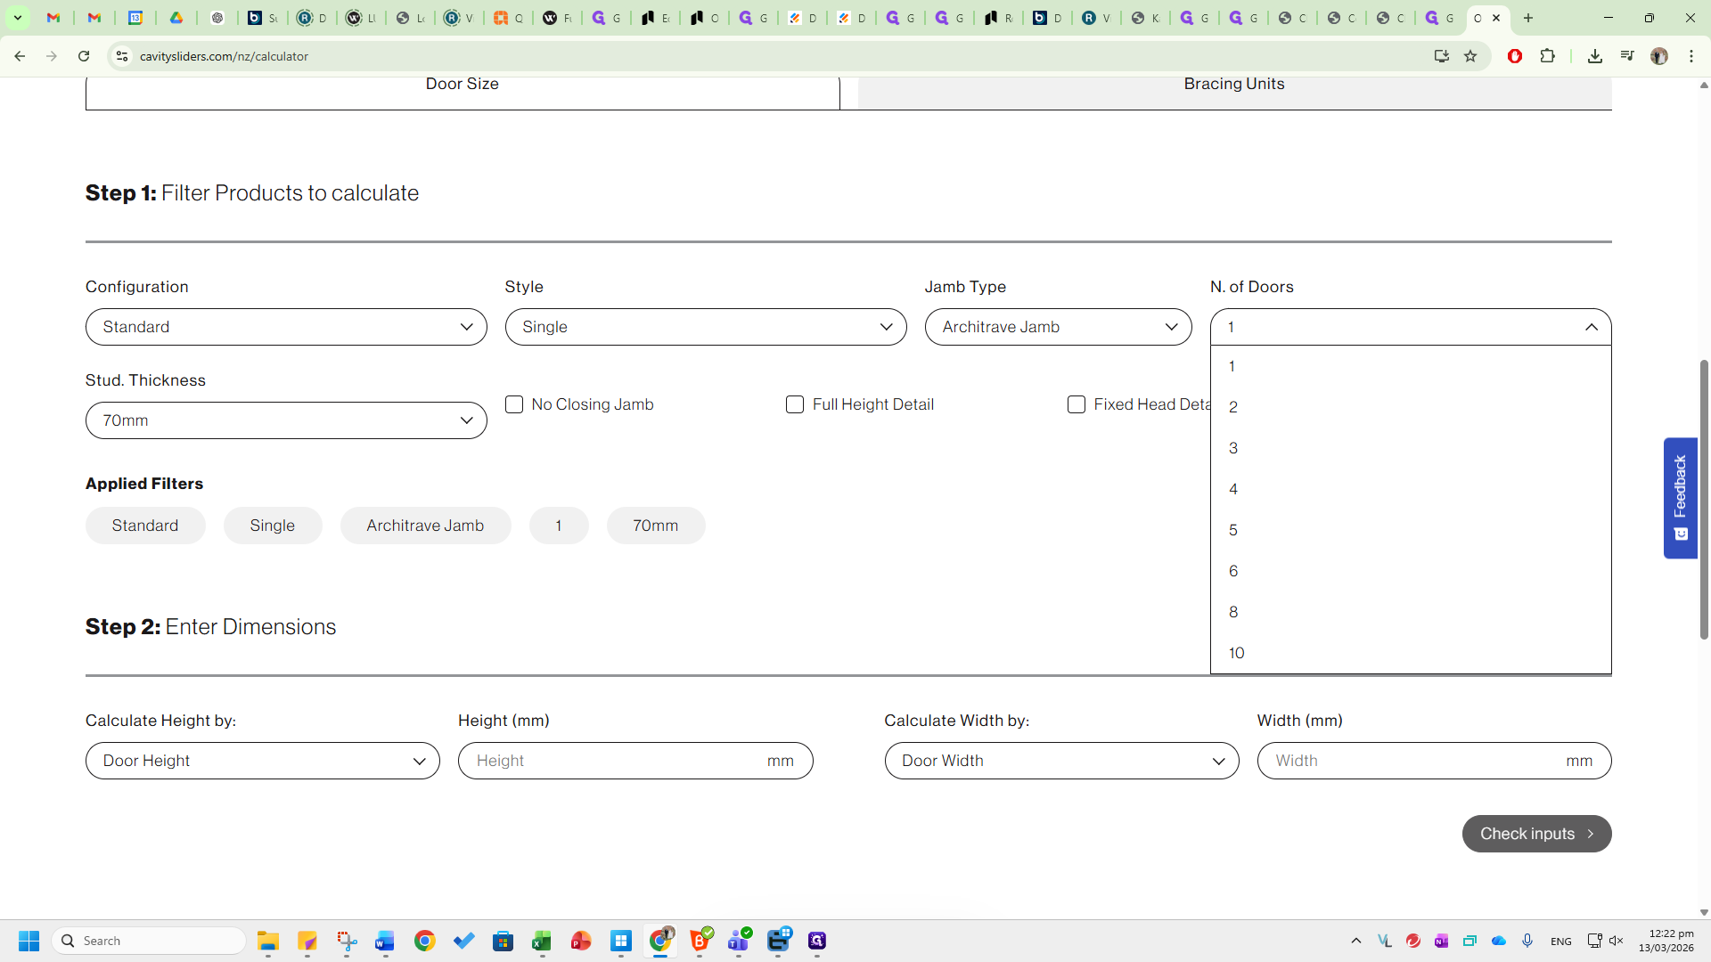Expand the Configuration Standard dropdown
The height and width of the screenshot is (962, 1711).
click(x=286, y=327)
